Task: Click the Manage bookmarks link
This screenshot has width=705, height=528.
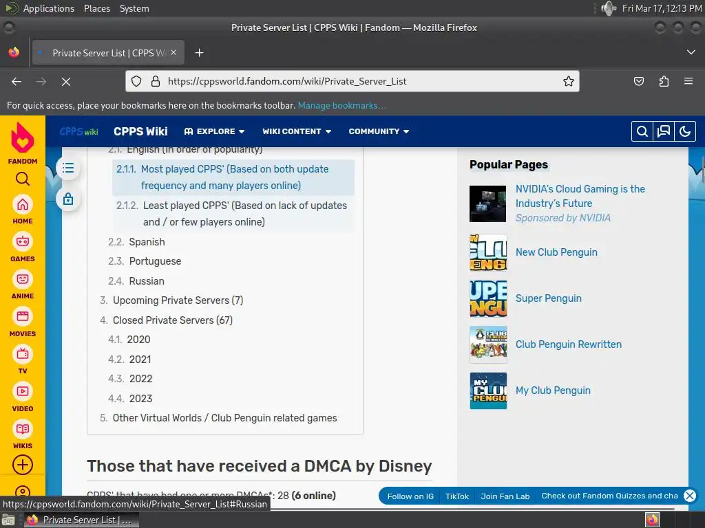Action: point(341,105)
